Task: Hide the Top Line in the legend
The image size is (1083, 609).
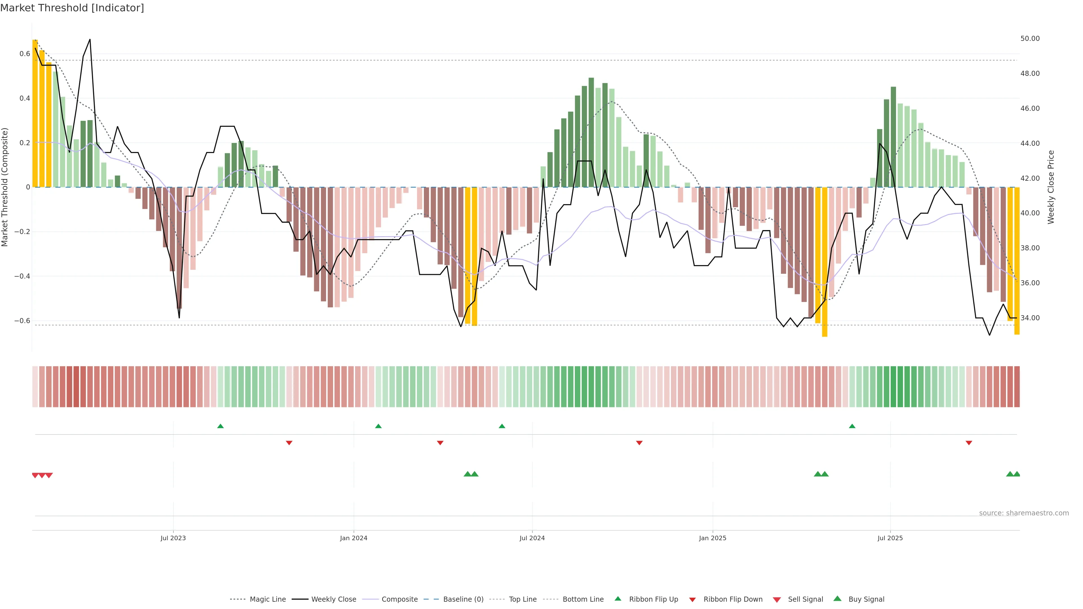Action: pos(523,599)
